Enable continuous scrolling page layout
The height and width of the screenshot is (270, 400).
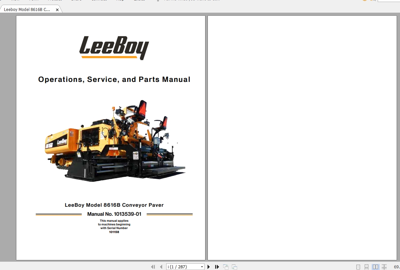366,267
